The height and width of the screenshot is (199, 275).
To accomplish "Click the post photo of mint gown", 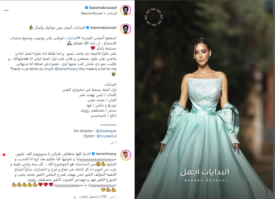I will [205, 100].
